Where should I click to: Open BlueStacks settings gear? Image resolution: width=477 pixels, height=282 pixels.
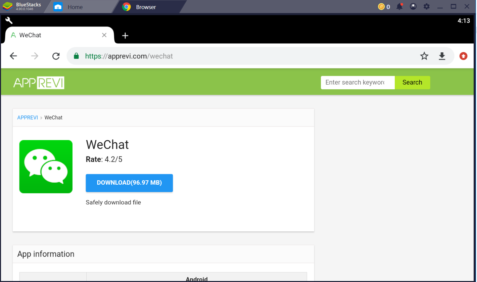coord(427,6)
